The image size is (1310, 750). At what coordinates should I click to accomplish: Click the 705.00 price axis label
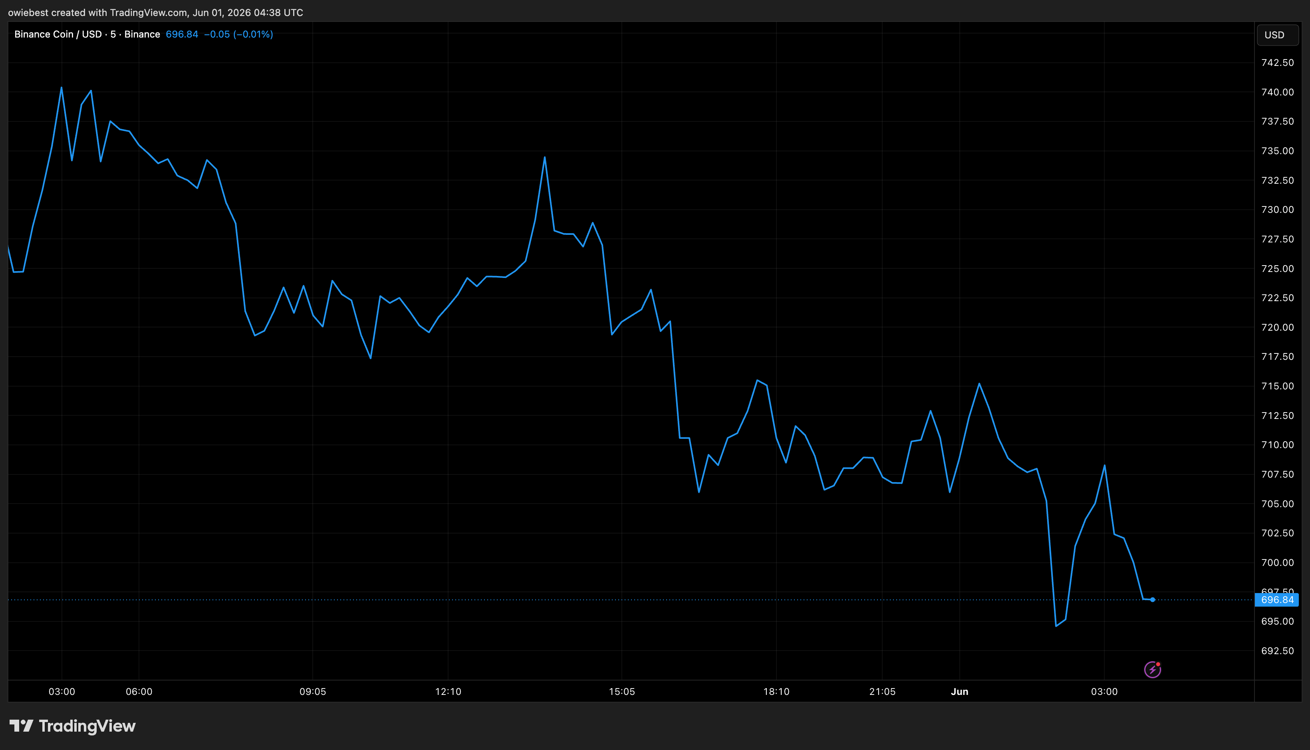tap(1278, 504)
